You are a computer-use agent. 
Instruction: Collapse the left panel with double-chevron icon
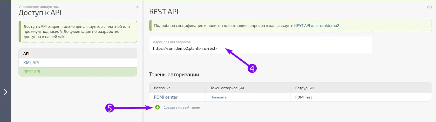[x=137, y=7]
